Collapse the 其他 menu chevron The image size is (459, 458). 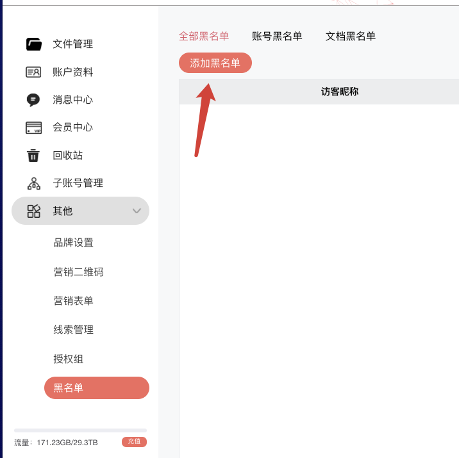[137, 211]
